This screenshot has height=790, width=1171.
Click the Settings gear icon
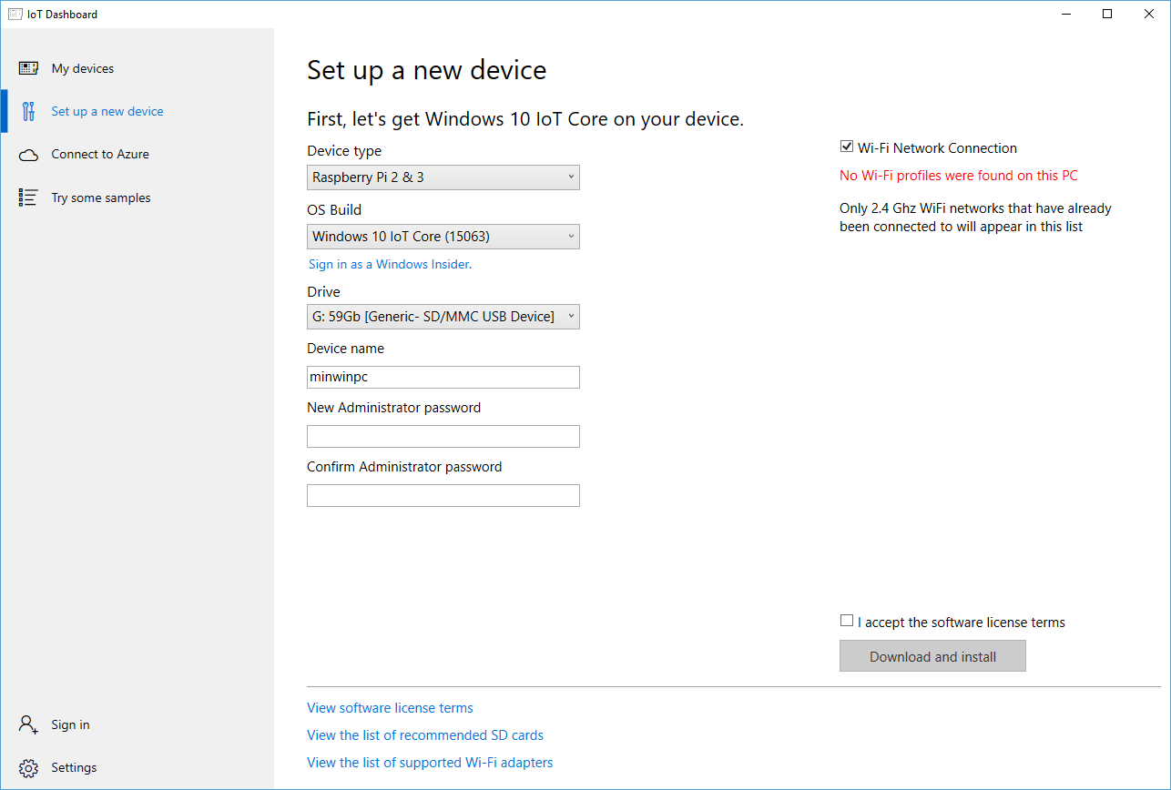point(28,767)
